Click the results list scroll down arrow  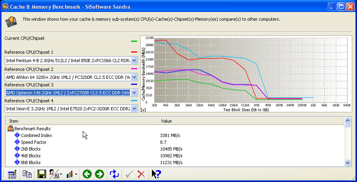(x=347, y=162)
